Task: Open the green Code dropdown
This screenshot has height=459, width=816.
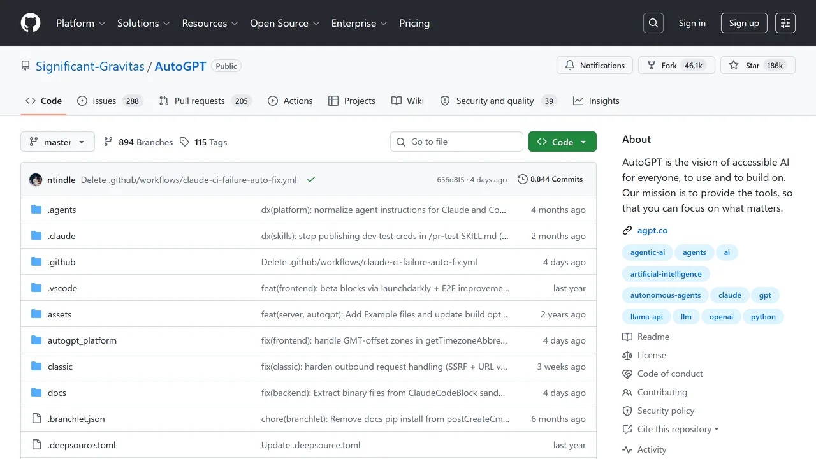Action: pyautogui.click(x=562, y=142)
